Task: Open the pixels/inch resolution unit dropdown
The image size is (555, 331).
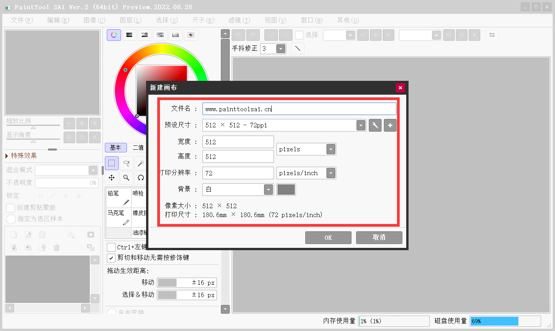Action: coord(331,173)
